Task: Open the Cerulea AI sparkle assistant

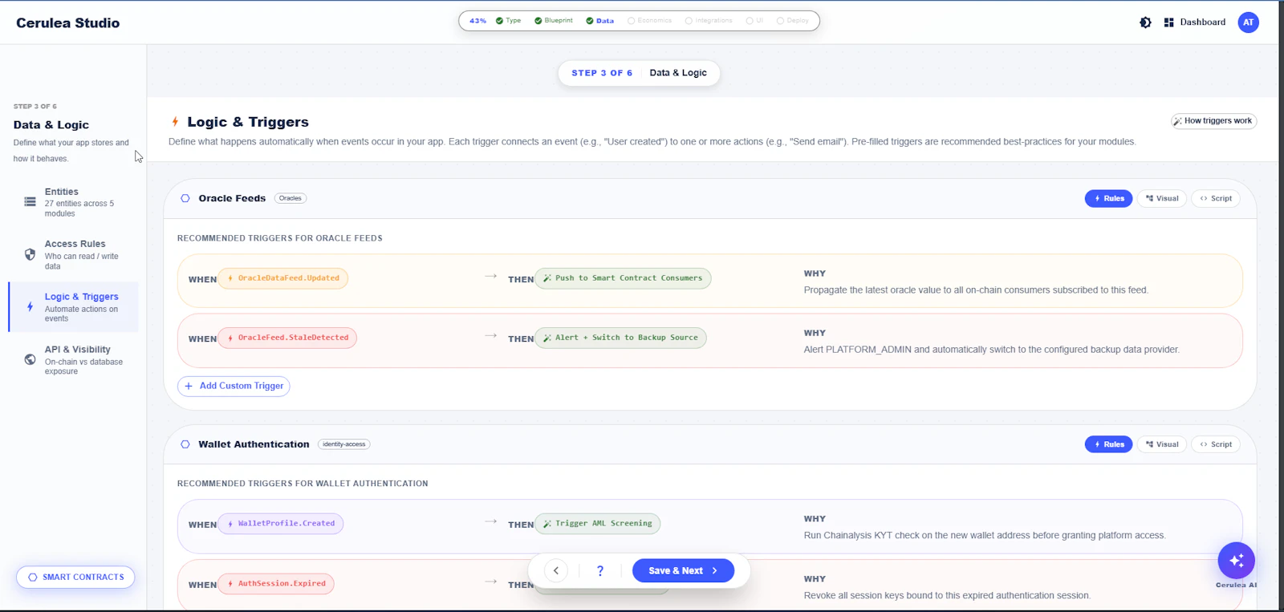Action: click(x=1236, y=561)
